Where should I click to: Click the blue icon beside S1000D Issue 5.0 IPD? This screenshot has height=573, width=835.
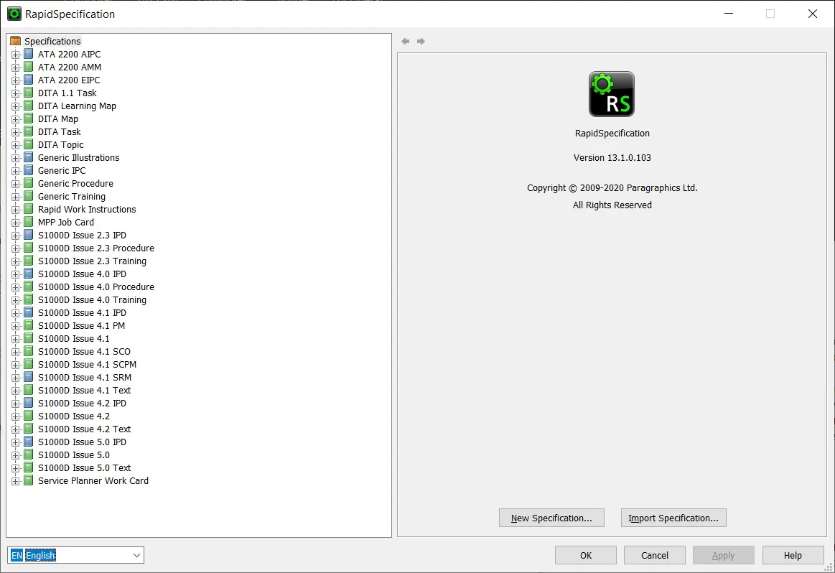click(29, 442)
